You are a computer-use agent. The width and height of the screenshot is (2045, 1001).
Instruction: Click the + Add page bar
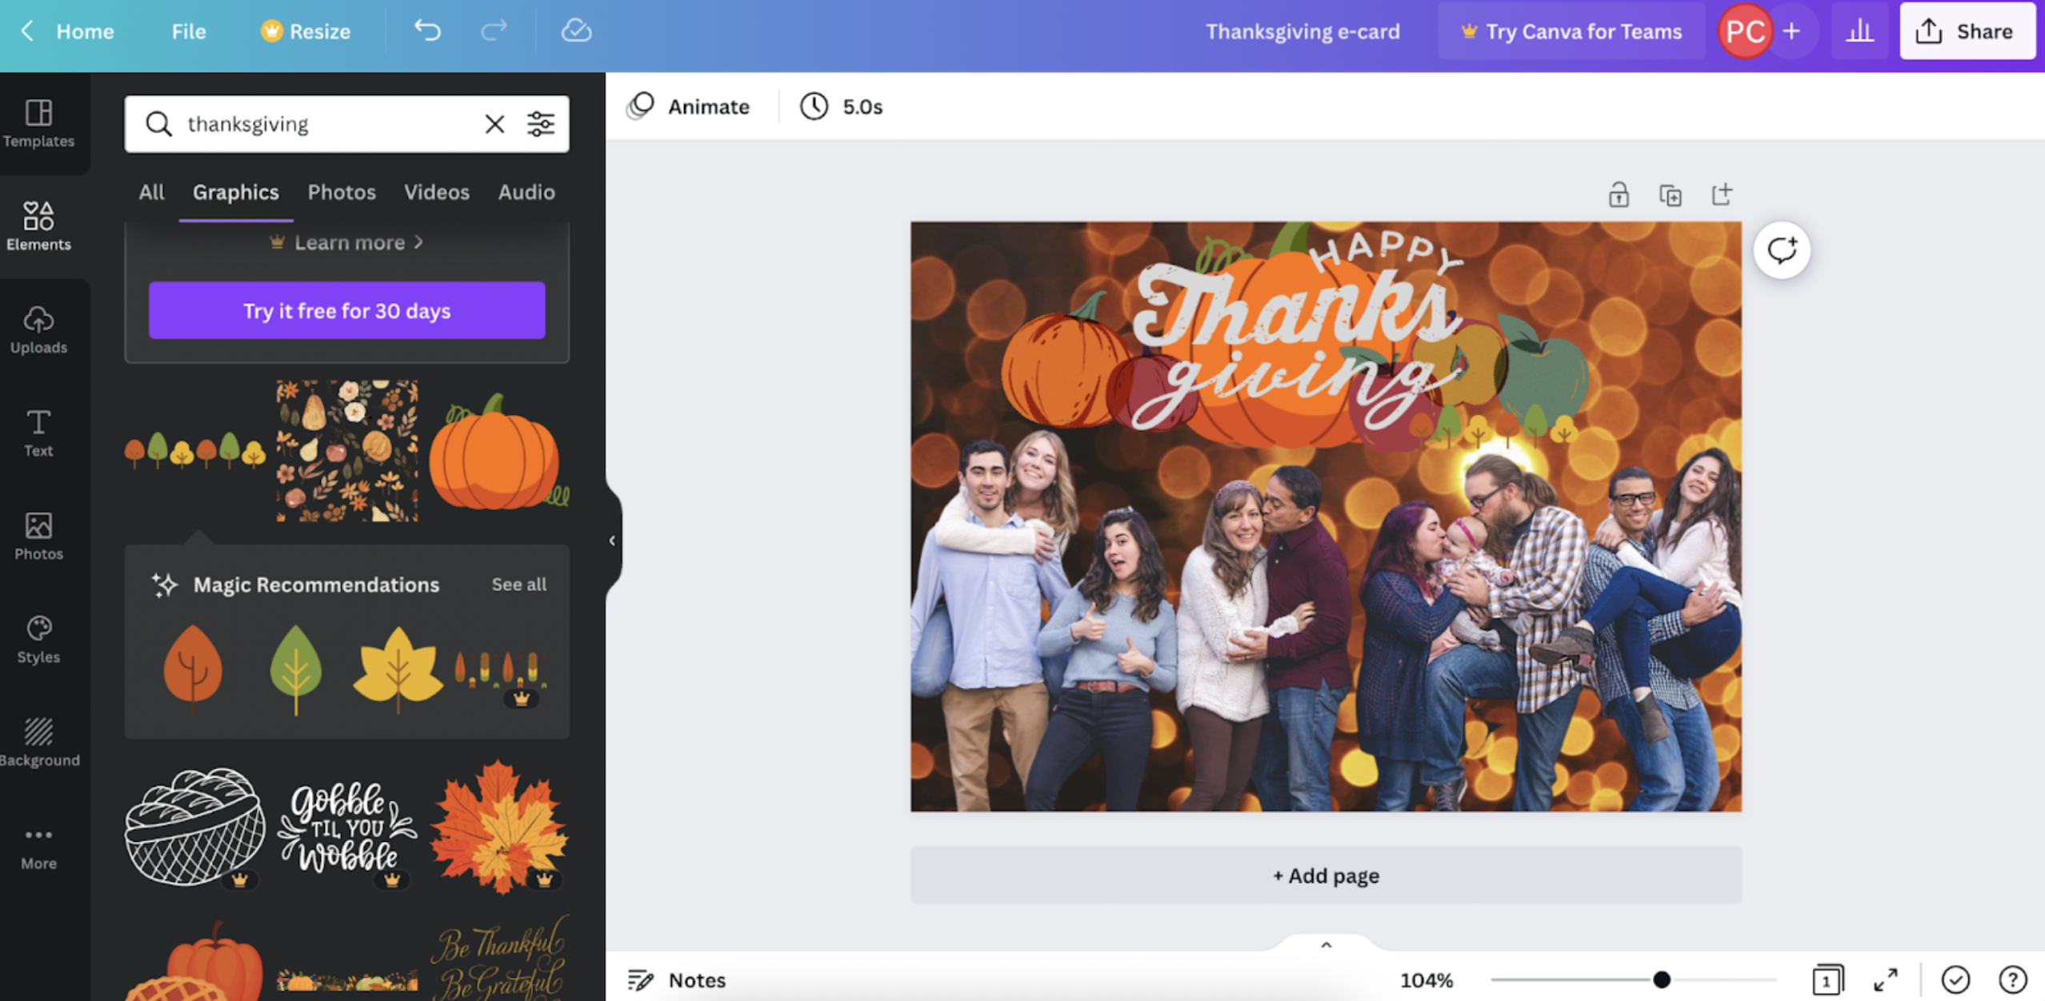click(1326, 875)
